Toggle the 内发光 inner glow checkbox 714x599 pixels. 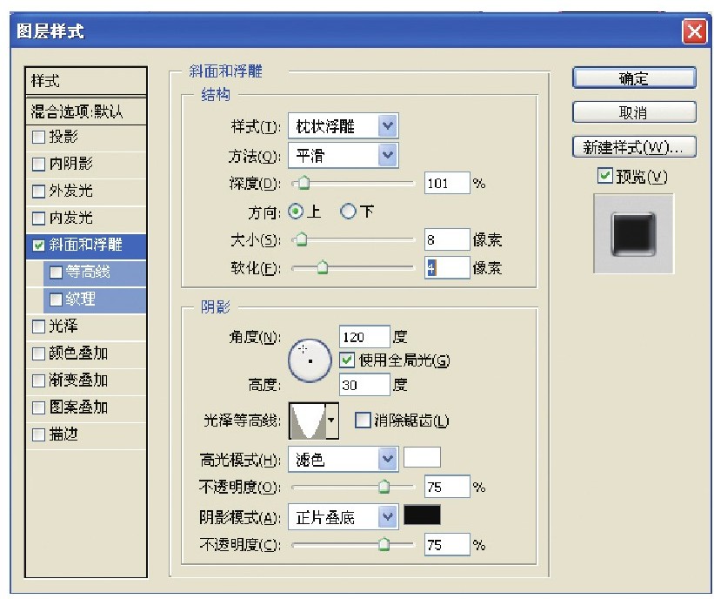(39, 218)
